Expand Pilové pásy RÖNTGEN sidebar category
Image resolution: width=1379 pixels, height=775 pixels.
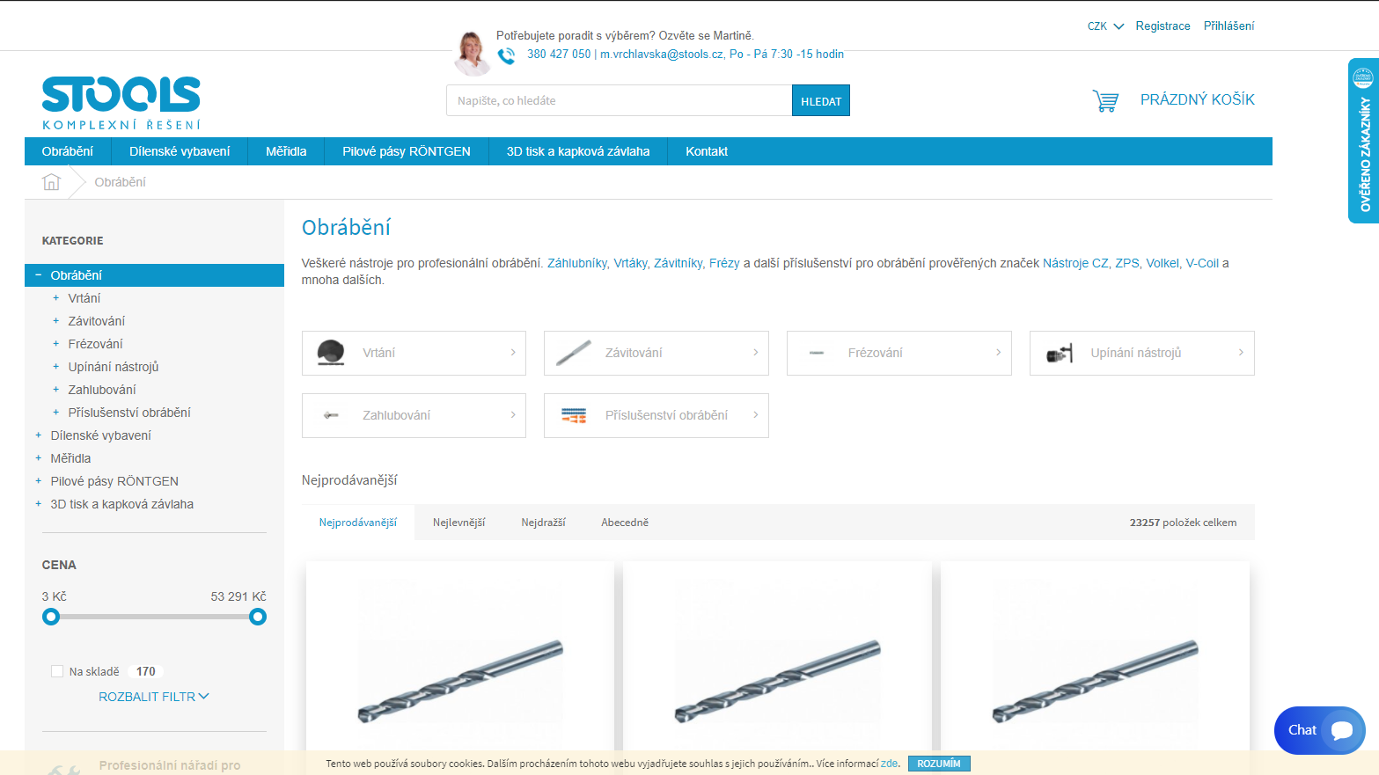tap(38, 481)
